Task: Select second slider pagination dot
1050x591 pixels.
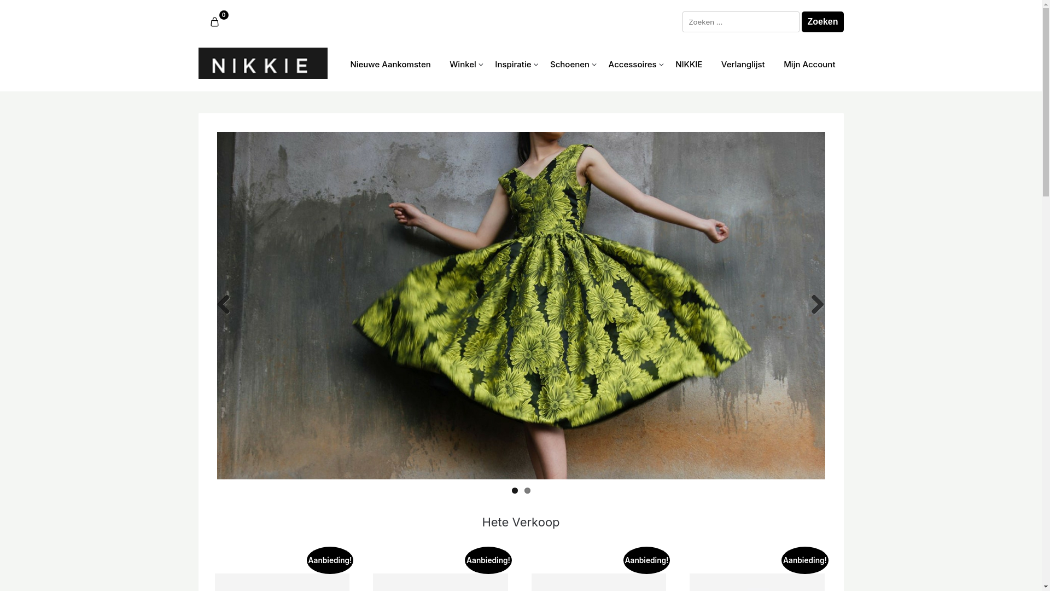Action: 527,491
